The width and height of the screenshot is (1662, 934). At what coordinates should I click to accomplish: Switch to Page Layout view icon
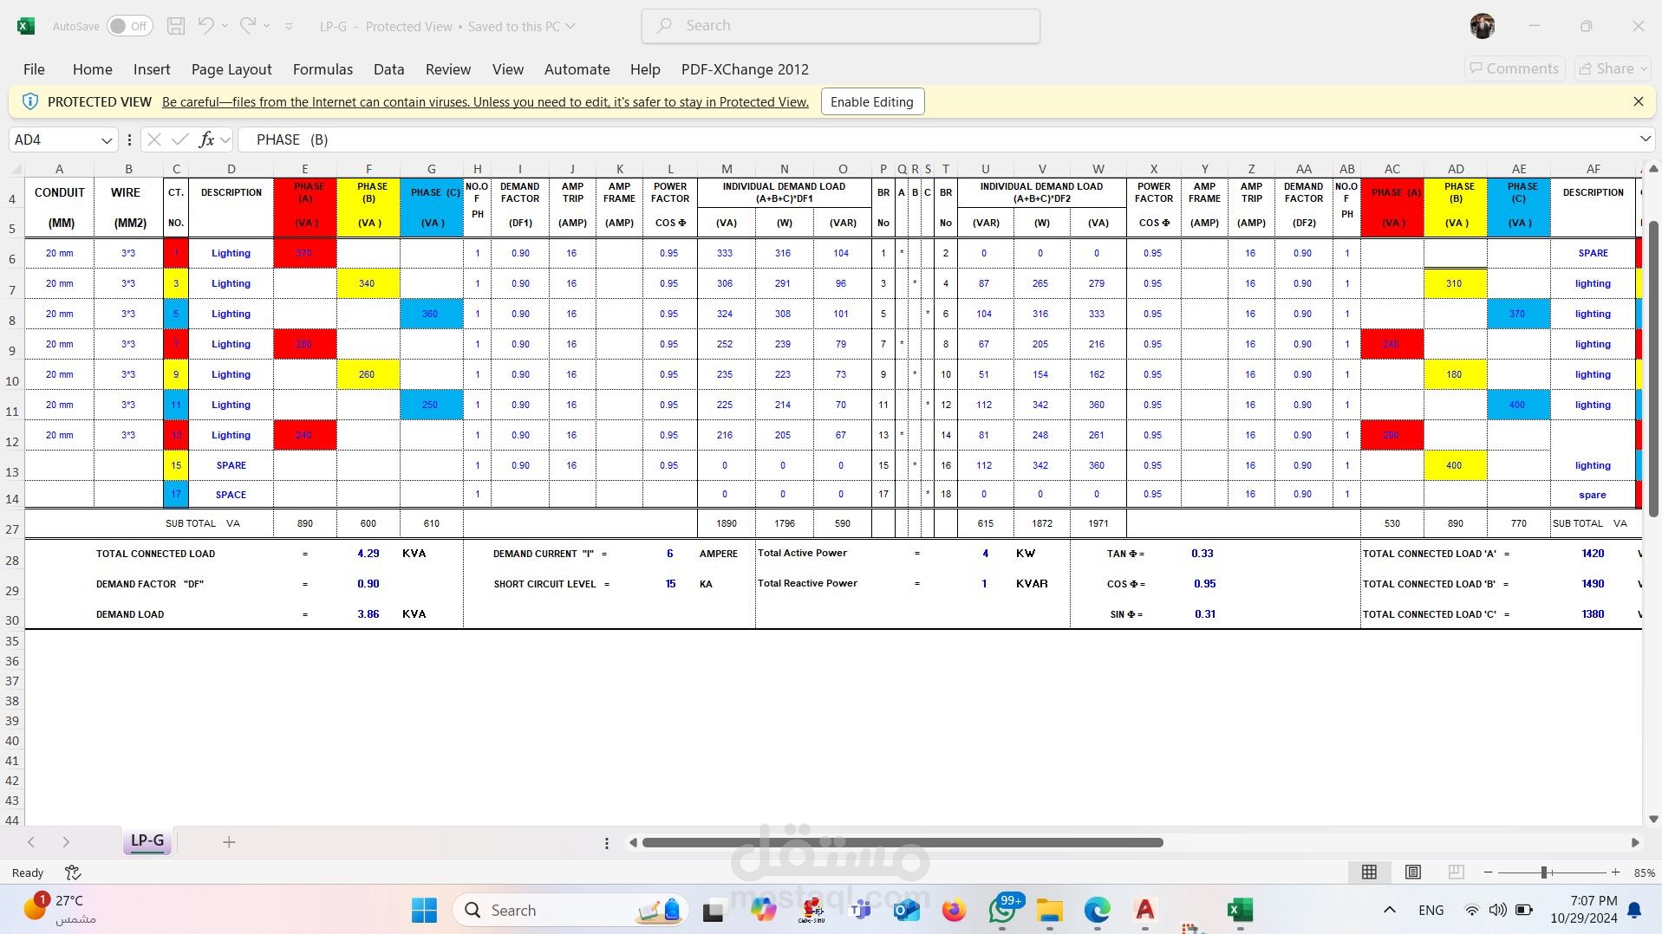[1412, 872]
